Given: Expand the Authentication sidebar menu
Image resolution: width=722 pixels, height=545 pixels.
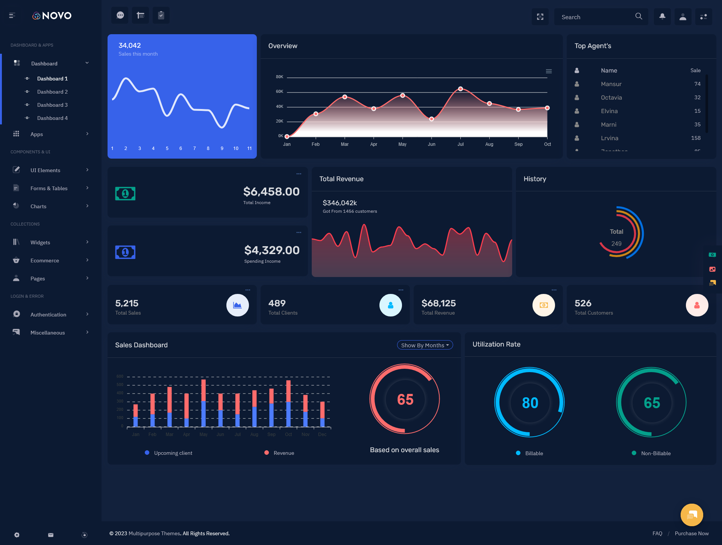Looking at the screenshot, I should pyautogui.click(x=51, y=315).
